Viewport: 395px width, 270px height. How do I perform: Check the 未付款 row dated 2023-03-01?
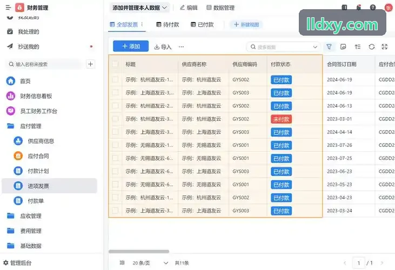(115, 119)
